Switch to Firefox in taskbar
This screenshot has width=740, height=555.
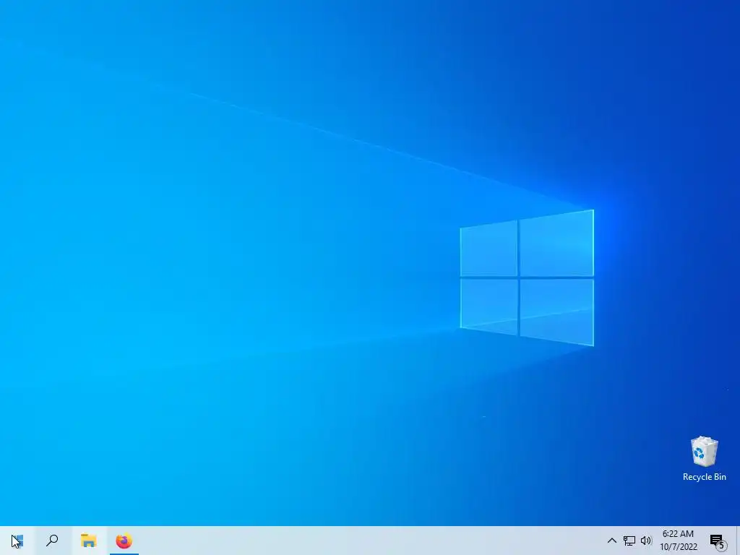pos(124,541)
